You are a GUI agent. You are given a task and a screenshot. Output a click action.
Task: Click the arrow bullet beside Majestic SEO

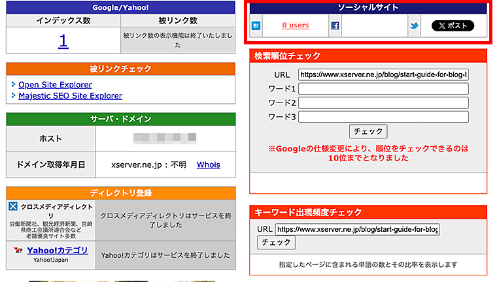click(13, 95)
